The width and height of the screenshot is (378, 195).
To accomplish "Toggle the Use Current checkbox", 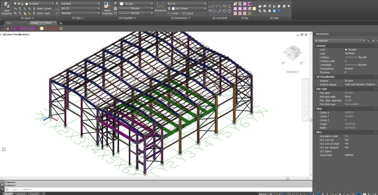I will [x=173, y=8].
